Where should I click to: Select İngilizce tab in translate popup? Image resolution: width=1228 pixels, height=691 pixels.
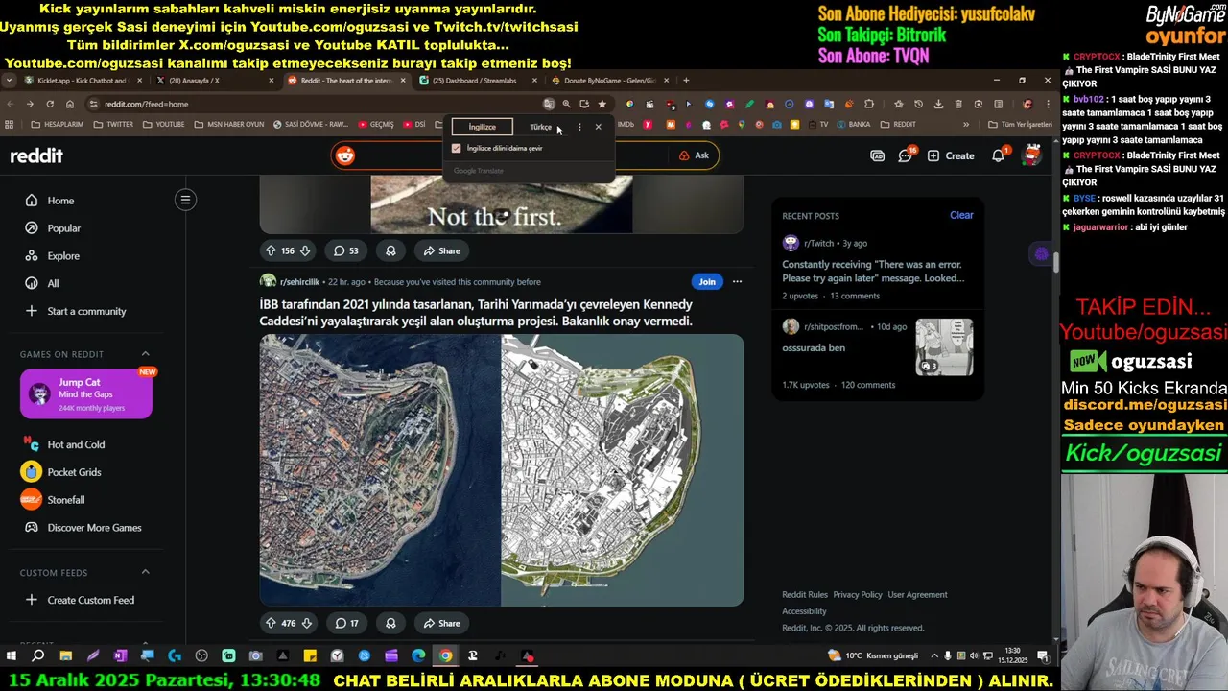pyautogui.click(x=483, y=127)
